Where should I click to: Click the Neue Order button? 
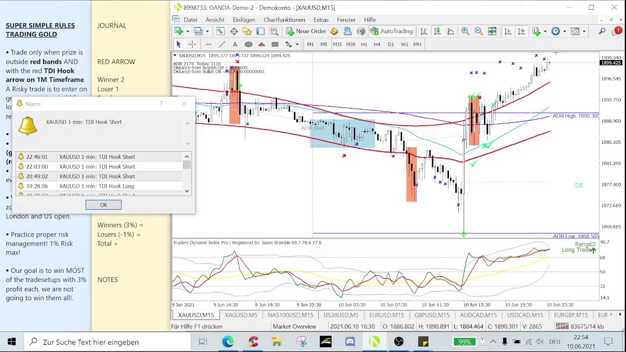(306, 31)
